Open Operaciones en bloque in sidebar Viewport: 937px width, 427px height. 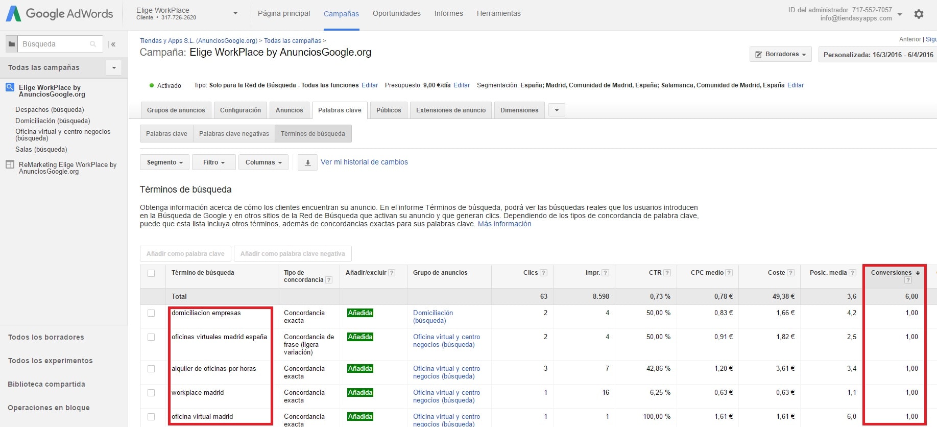[x=49, y=408]
